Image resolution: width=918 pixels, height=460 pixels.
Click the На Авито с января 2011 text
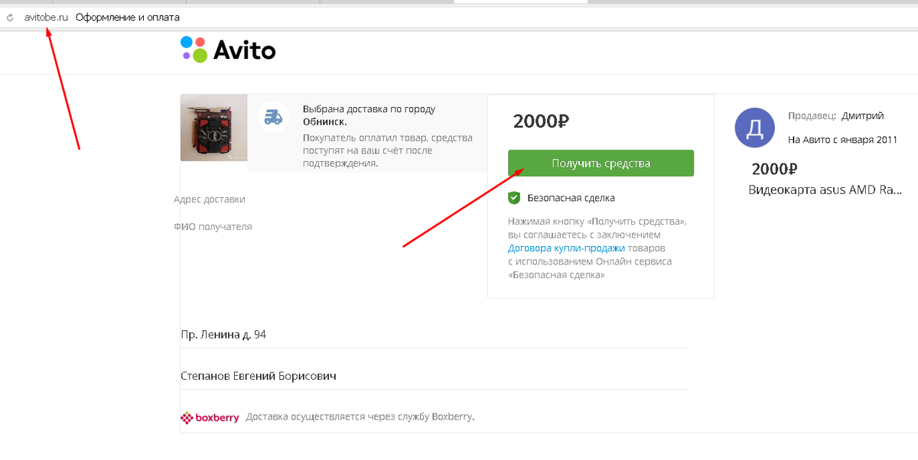point(843,140)
